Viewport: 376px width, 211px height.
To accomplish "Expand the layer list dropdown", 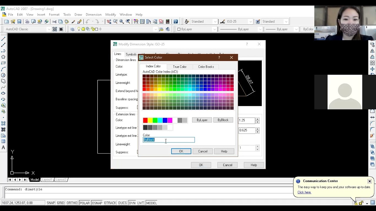I will tap(156, 29).
